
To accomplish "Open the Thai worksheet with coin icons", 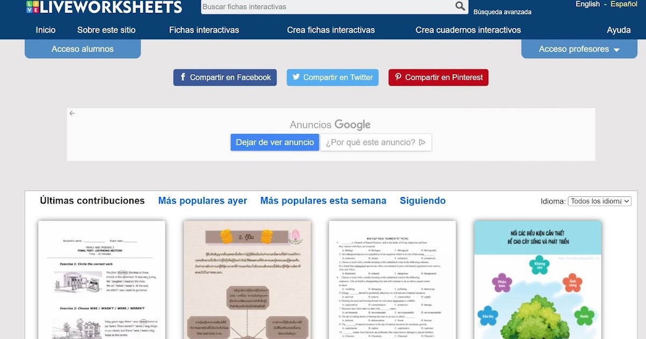I will pos(247,280).
